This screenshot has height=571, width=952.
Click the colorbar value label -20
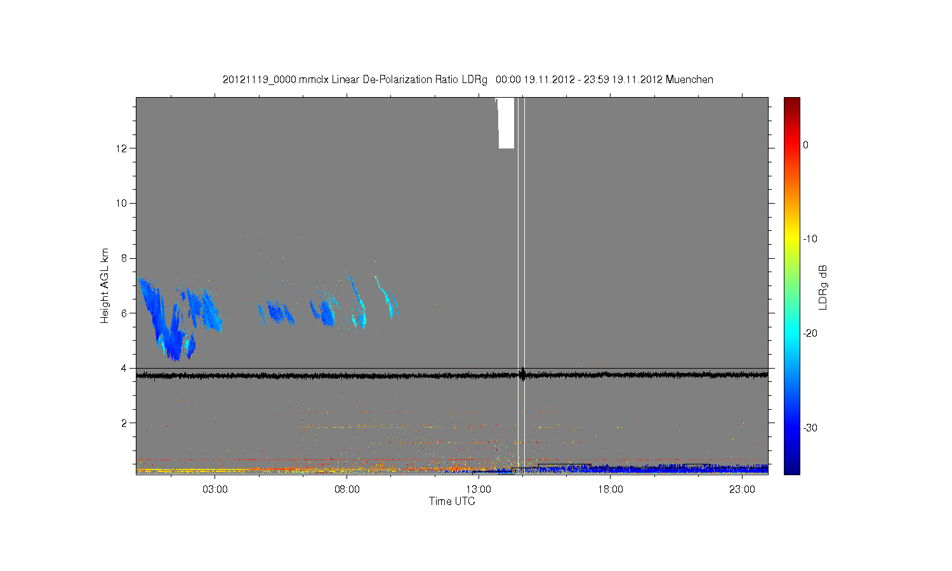coord(810,334)
